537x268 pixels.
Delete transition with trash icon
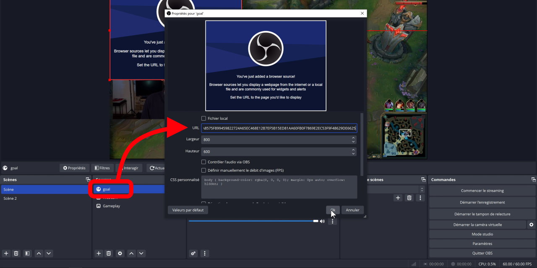click(x=409, y=198)
